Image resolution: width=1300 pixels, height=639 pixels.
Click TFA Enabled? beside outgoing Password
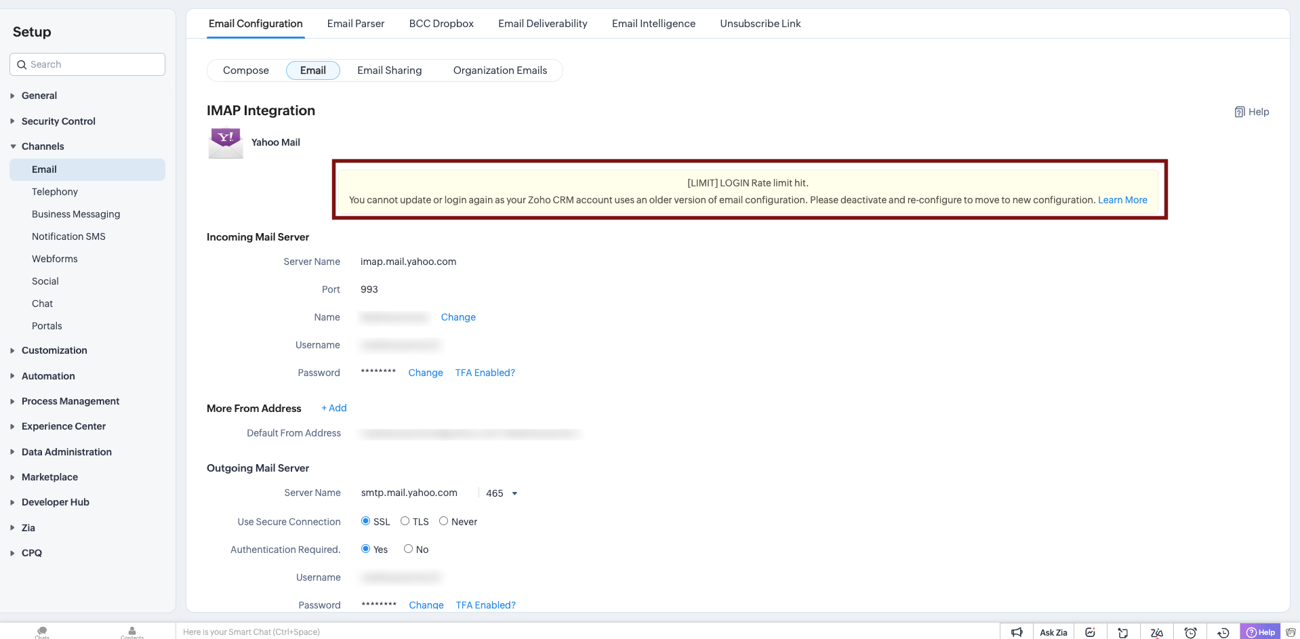coord(486,605)
